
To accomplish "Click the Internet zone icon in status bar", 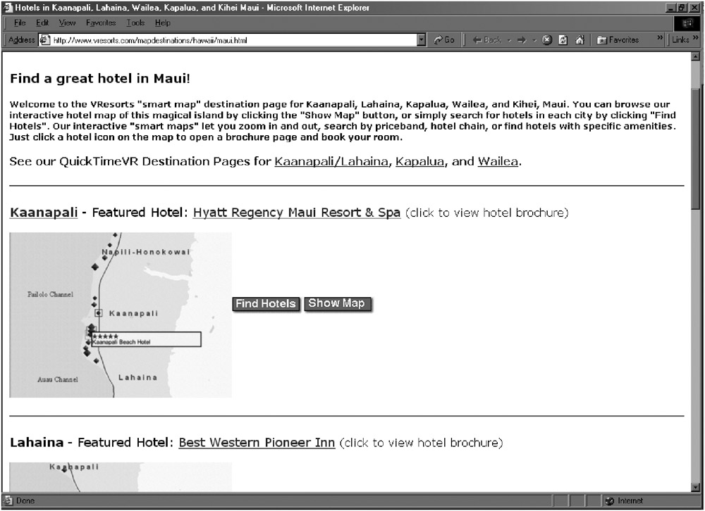I will point(609,500).
